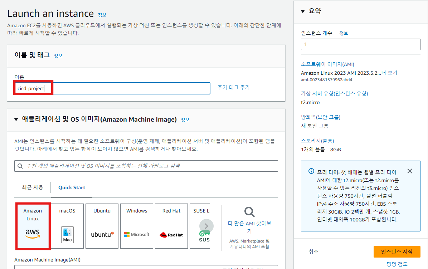This screenshot has width=428, height=269.
Task: Click 더 보기 link for the AMI name
Action: point(389,73)
